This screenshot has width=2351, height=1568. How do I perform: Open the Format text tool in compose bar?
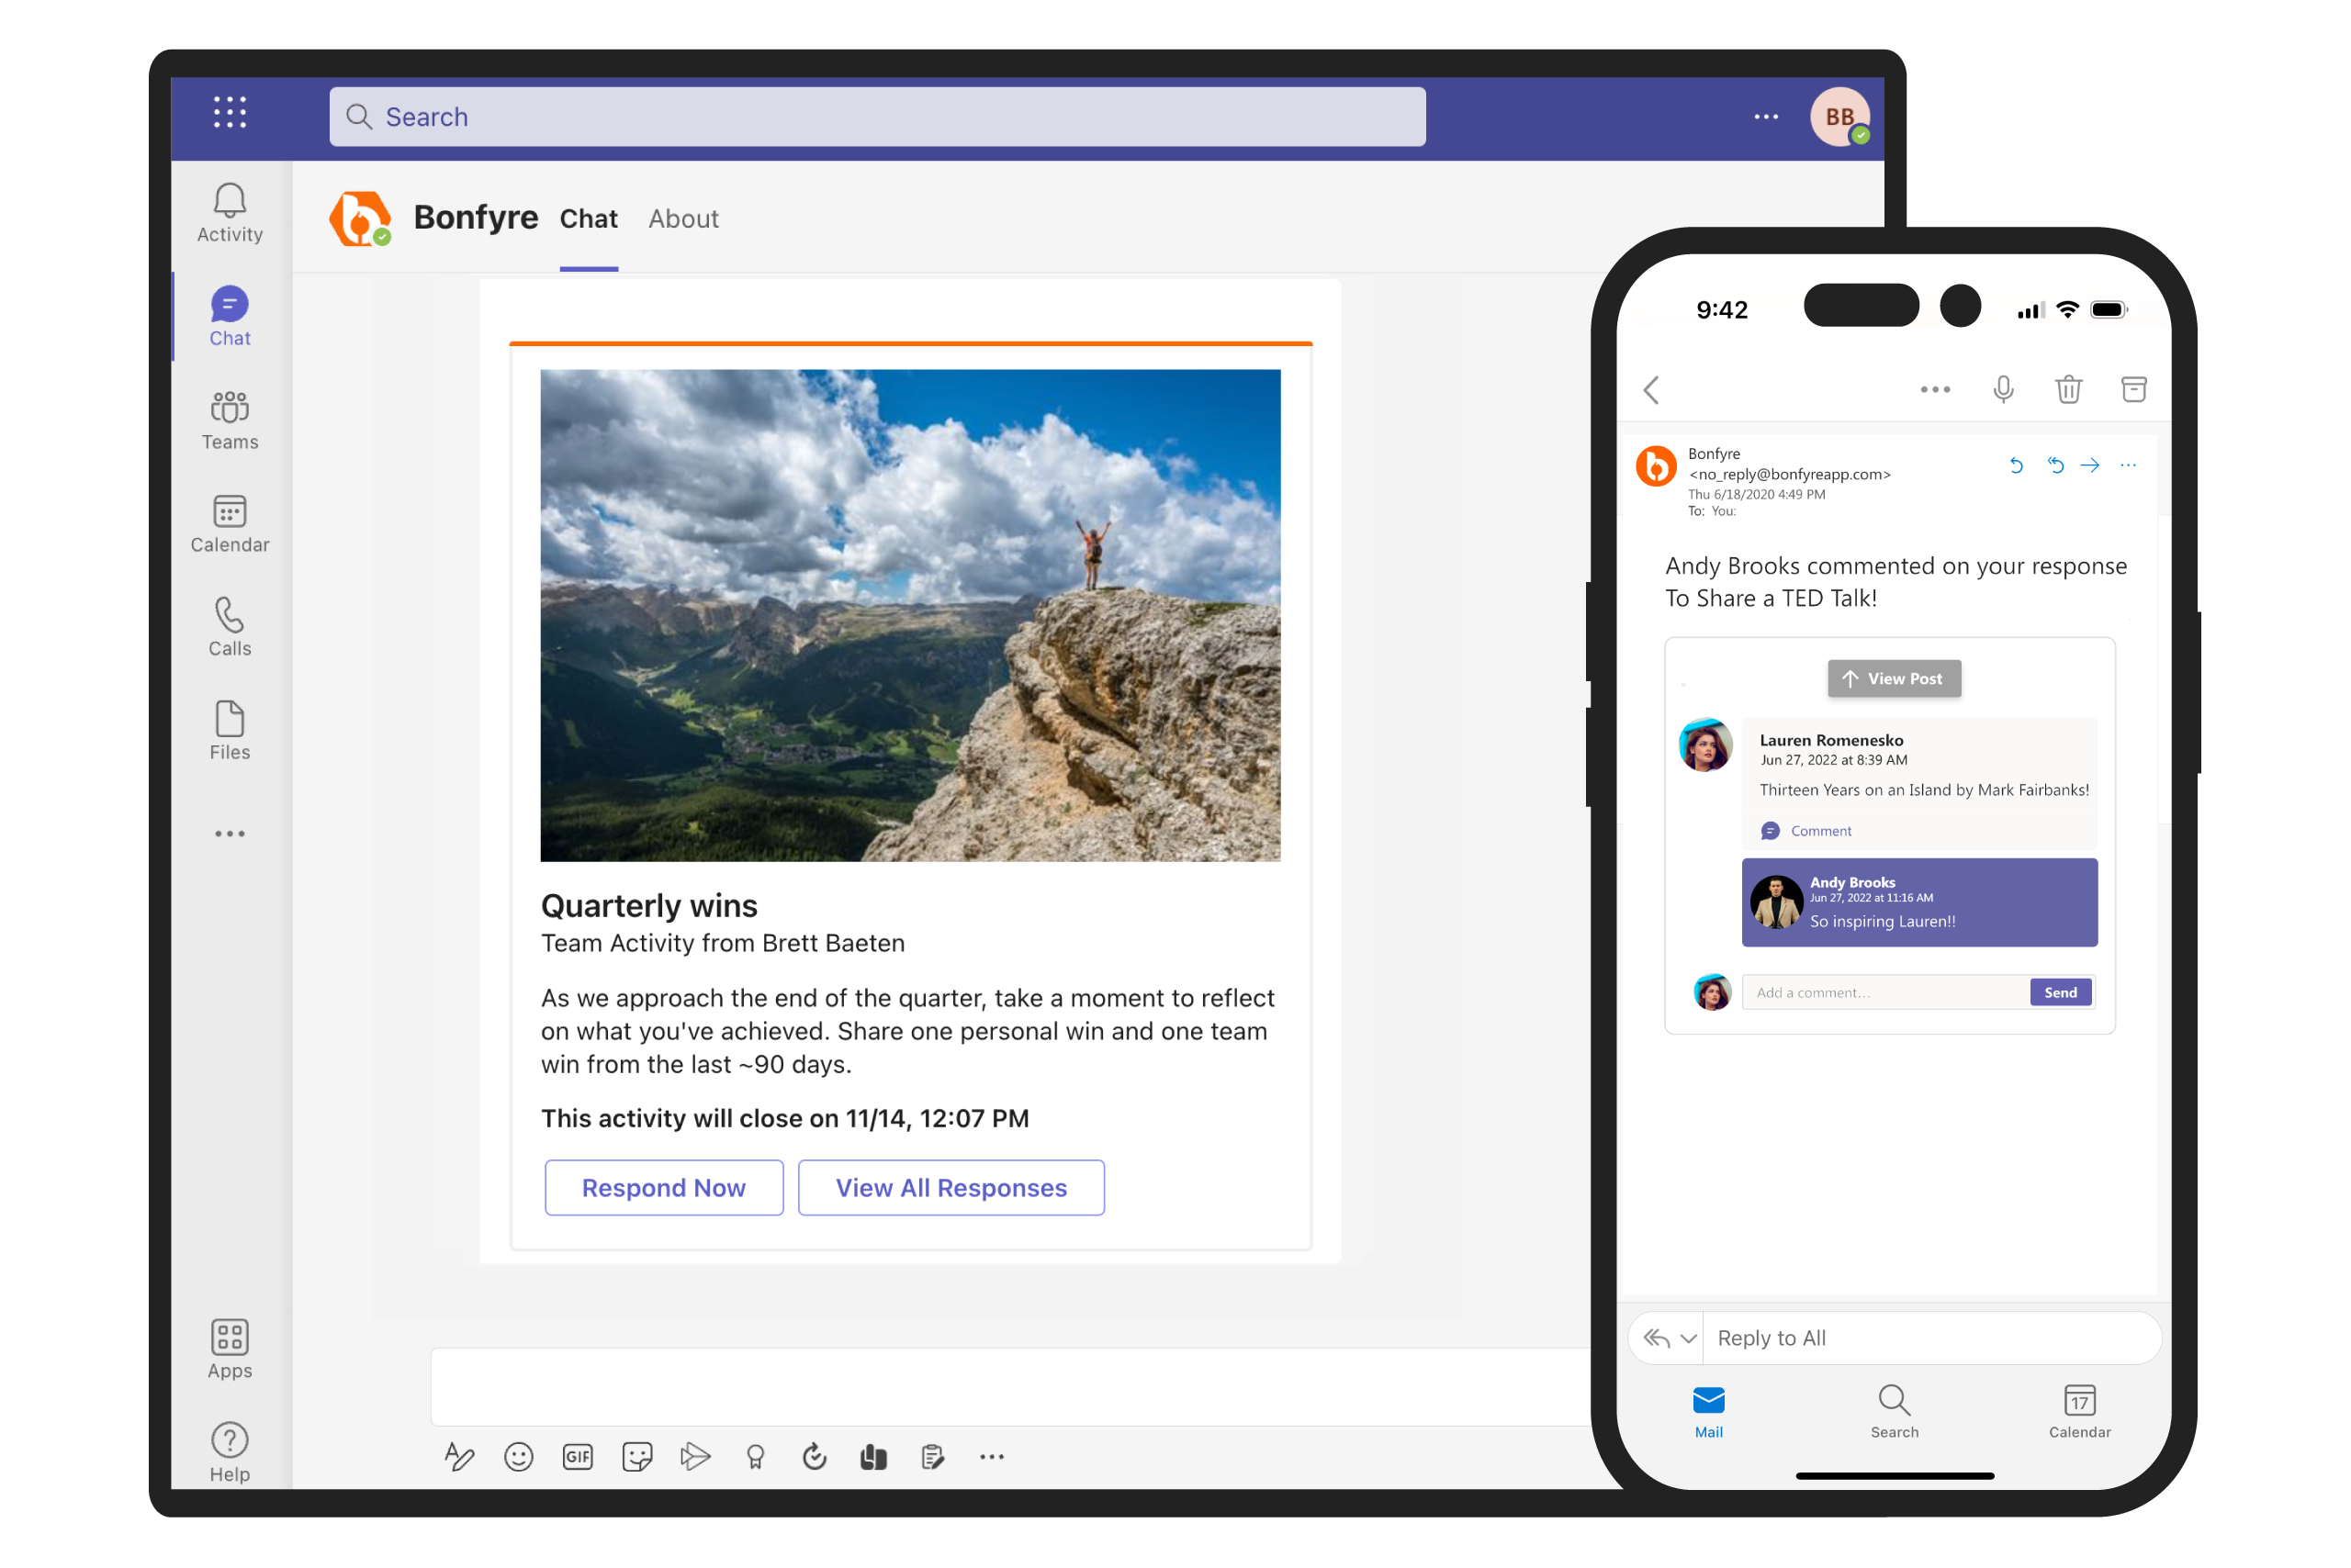coord(459,1456)
